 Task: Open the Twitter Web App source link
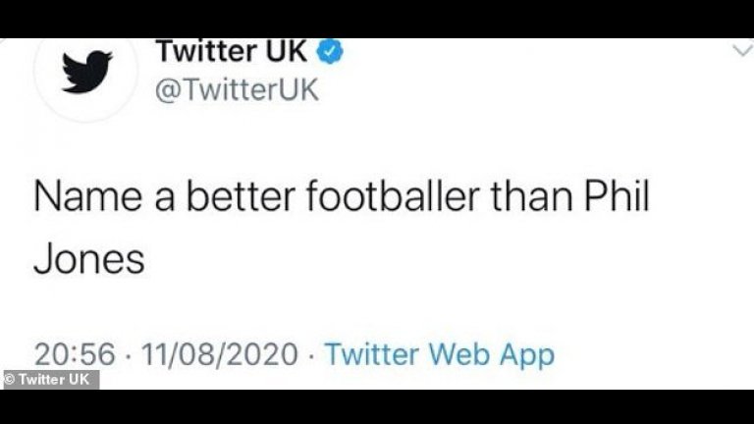[x=439, y=353]
